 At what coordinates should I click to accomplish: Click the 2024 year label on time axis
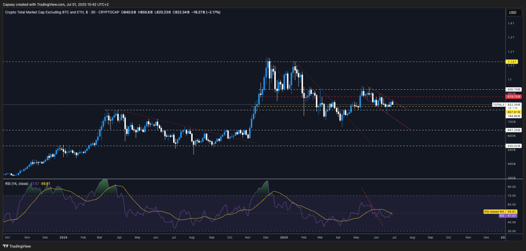click(62, 237)
